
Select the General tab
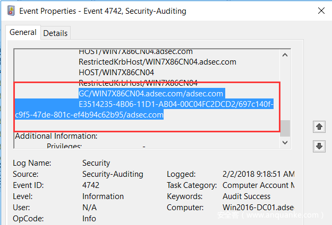point(23,33)
